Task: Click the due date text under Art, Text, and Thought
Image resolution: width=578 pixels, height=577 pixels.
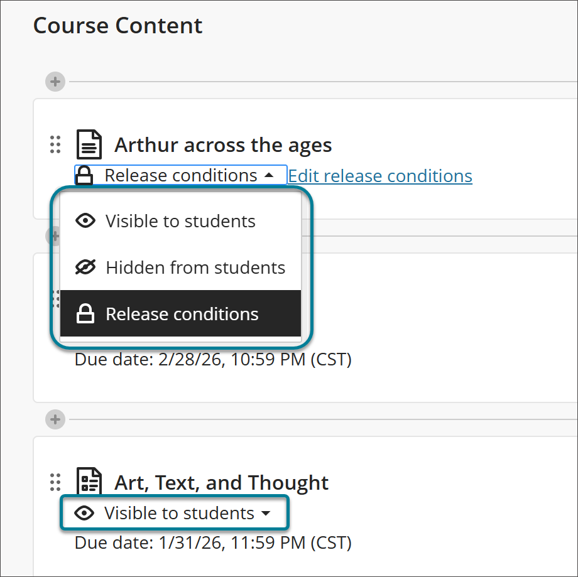Action: coord(212,542)
